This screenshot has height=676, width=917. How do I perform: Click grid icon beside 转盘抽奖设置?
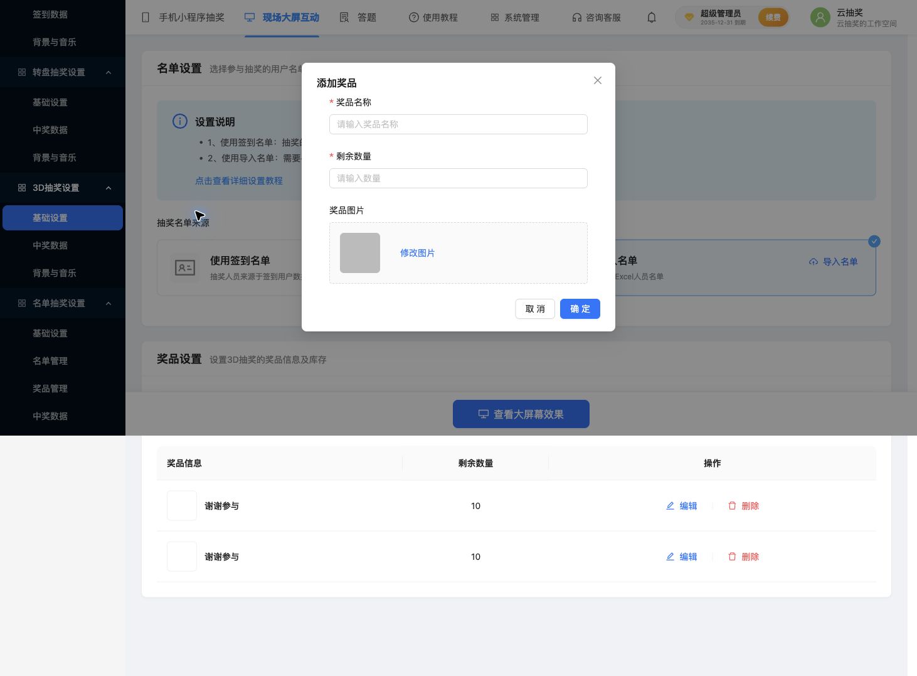pos(22,72)
